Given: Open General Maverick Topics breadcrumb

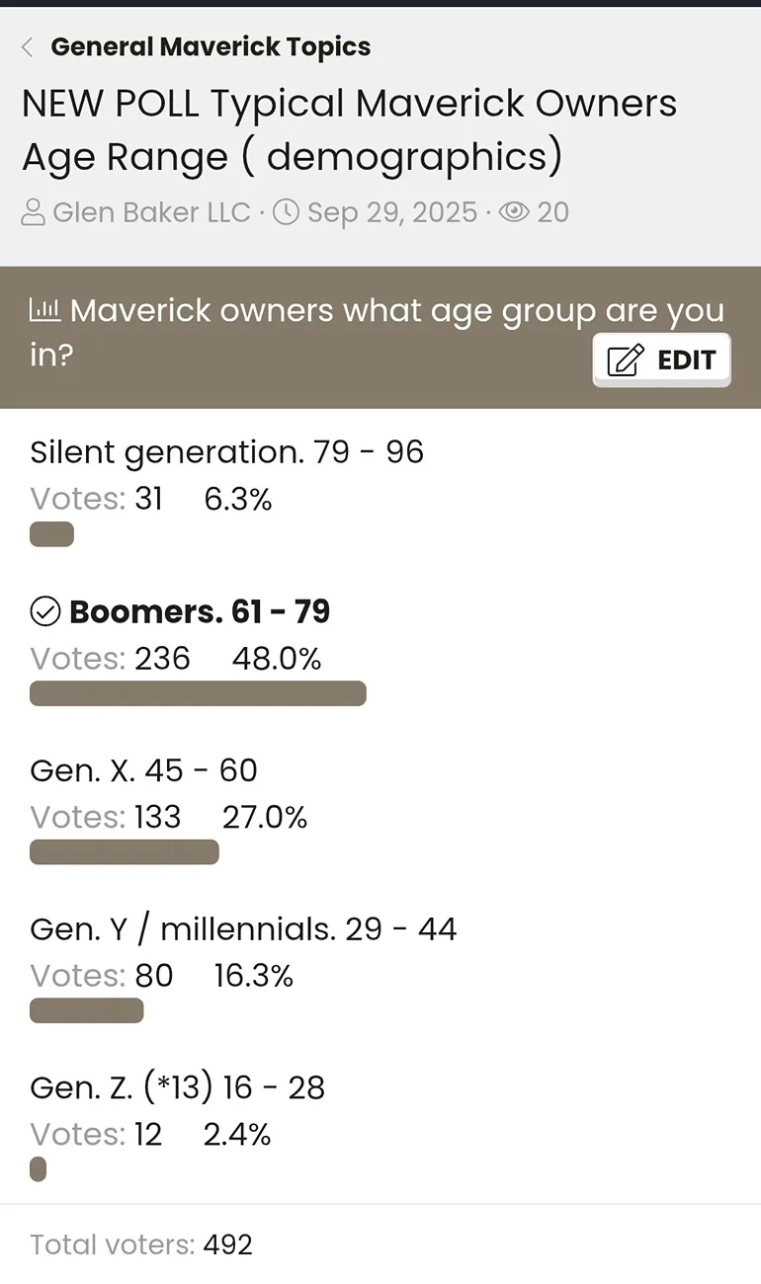Looking at the screenshot, I should click(211, 46).
